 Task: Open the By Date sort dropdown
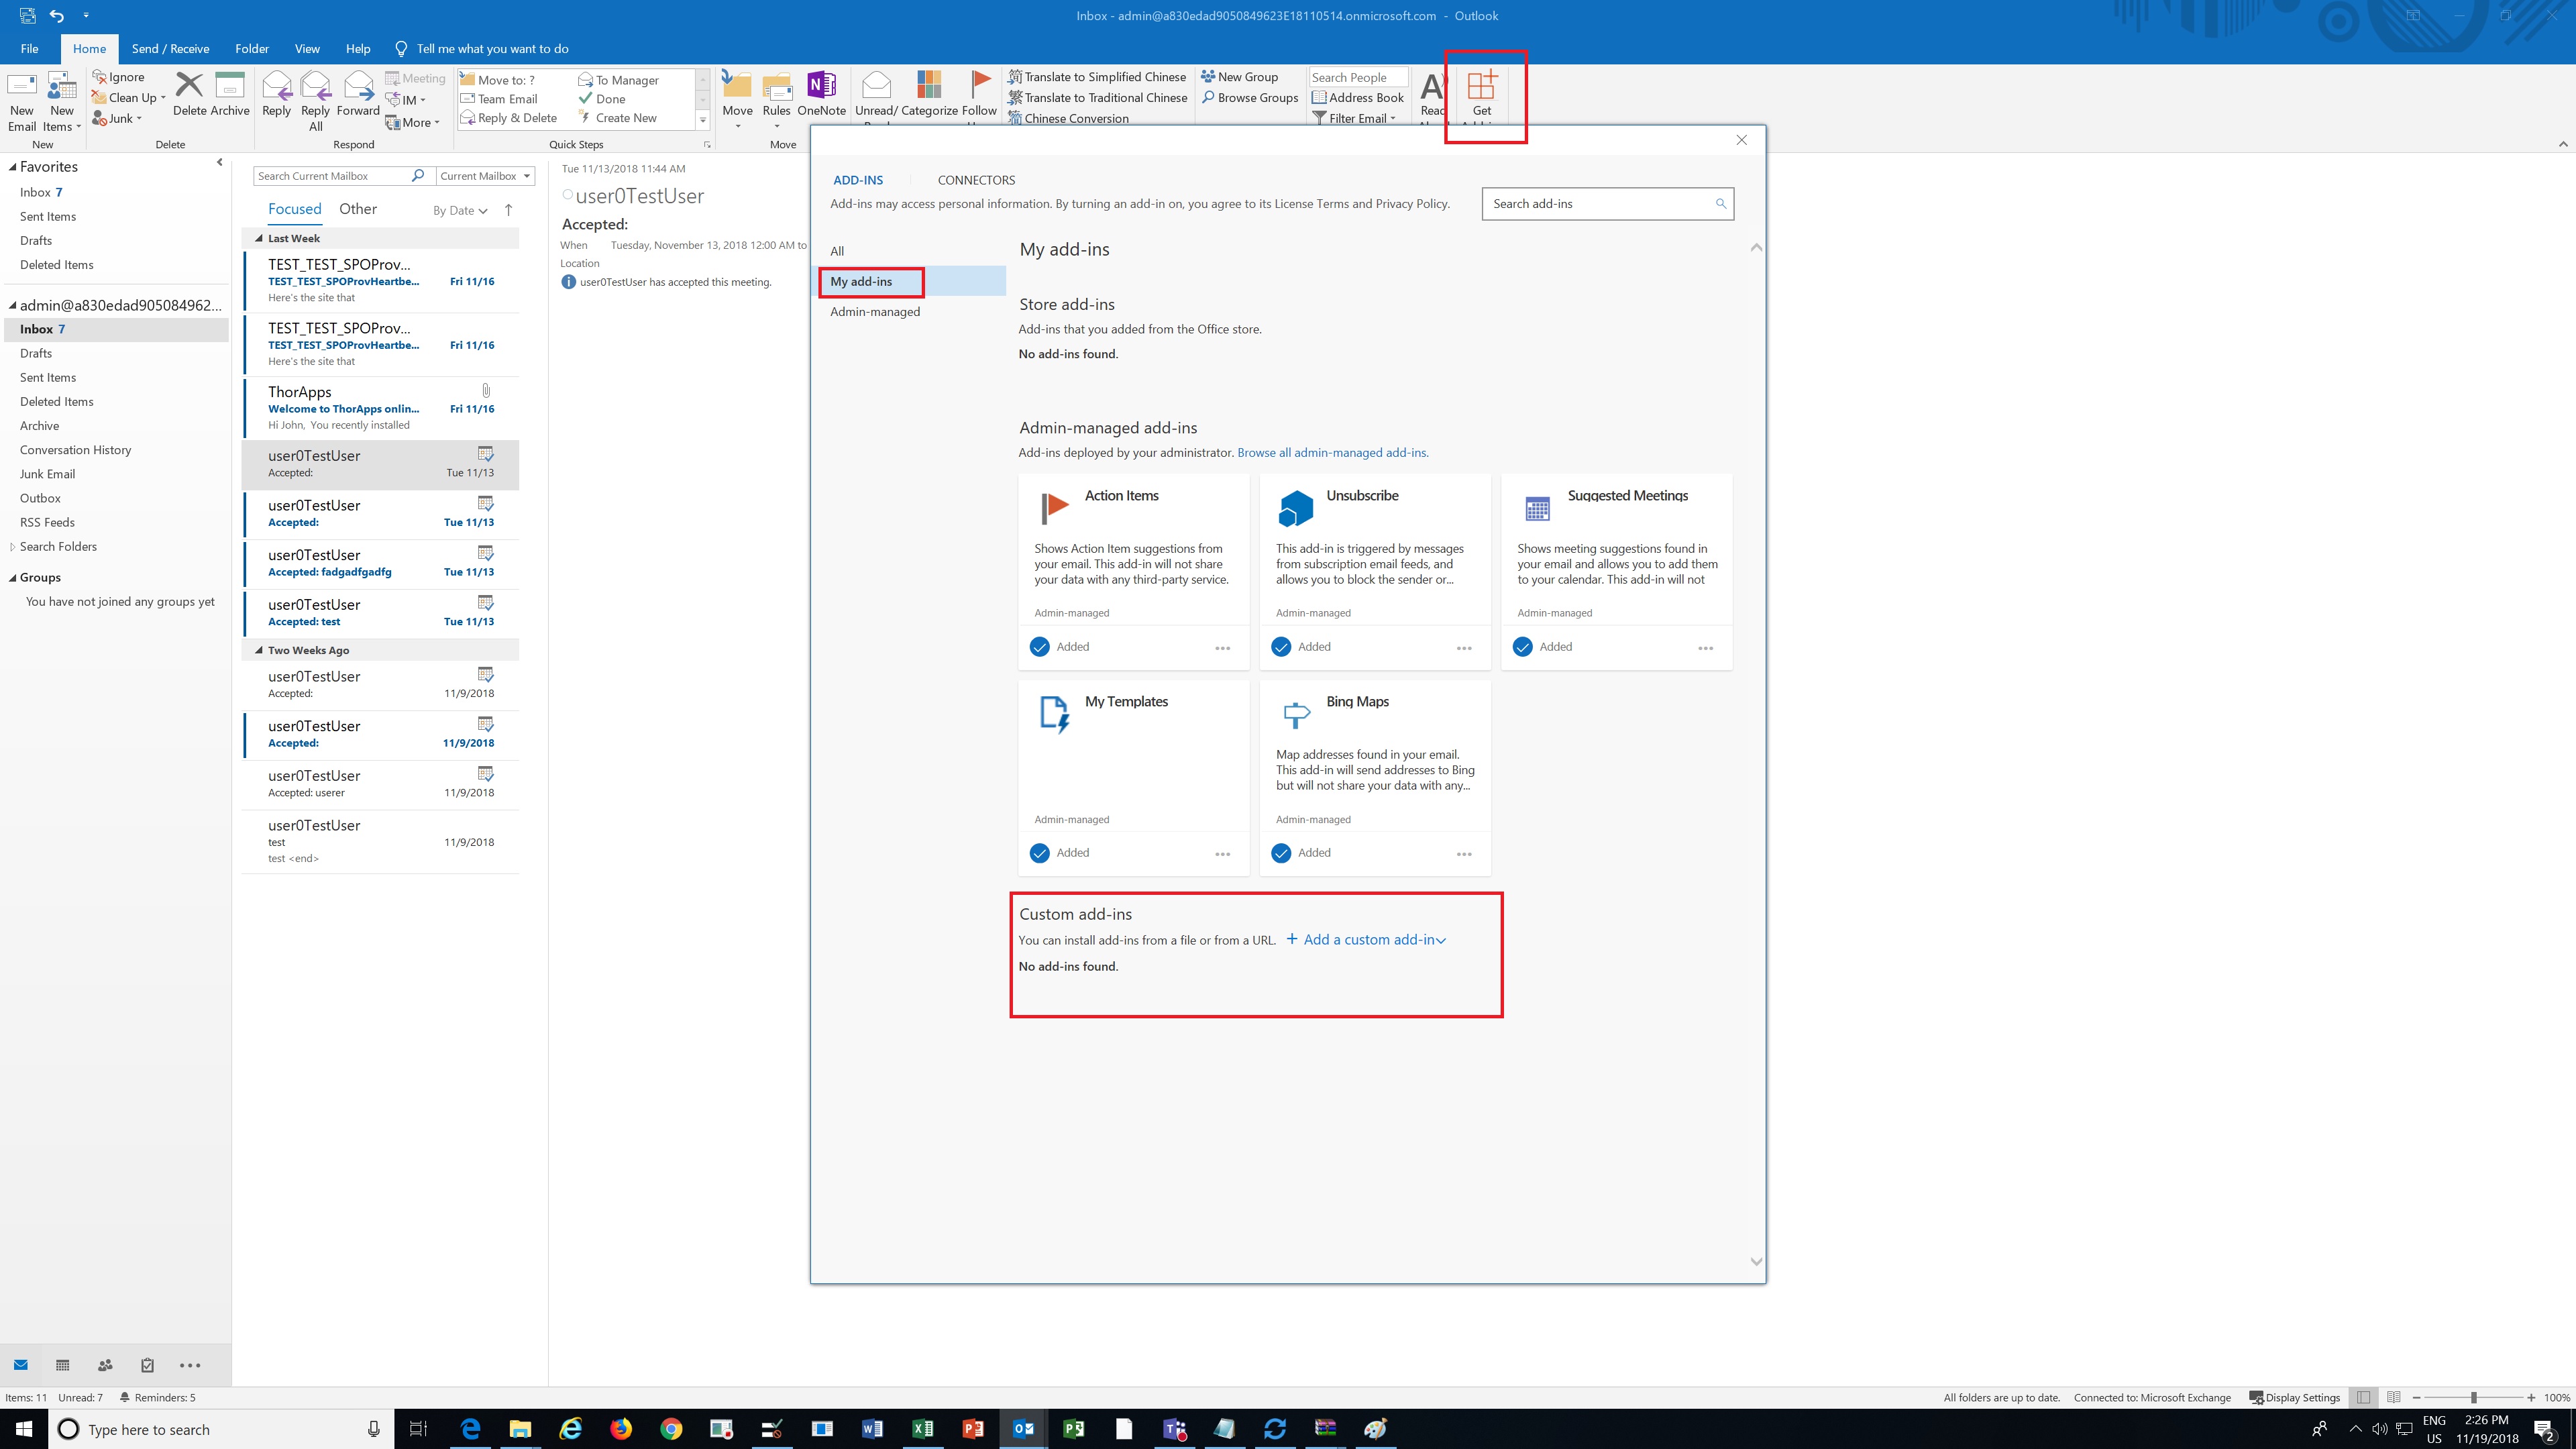[460, 210]
